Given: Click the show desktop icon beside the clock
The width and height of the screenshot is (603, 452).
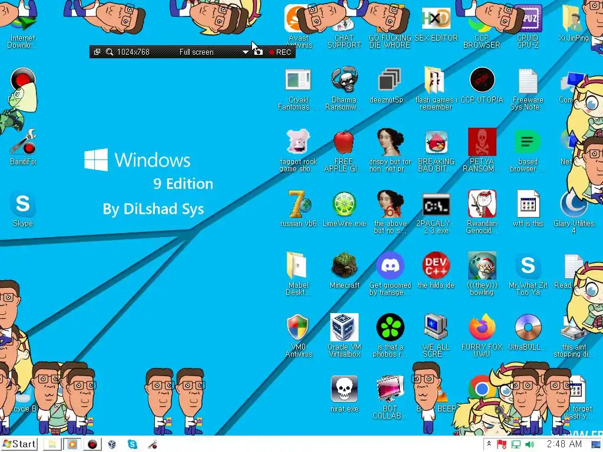Looking at the screenshot, I should click(x=597, y=444).
